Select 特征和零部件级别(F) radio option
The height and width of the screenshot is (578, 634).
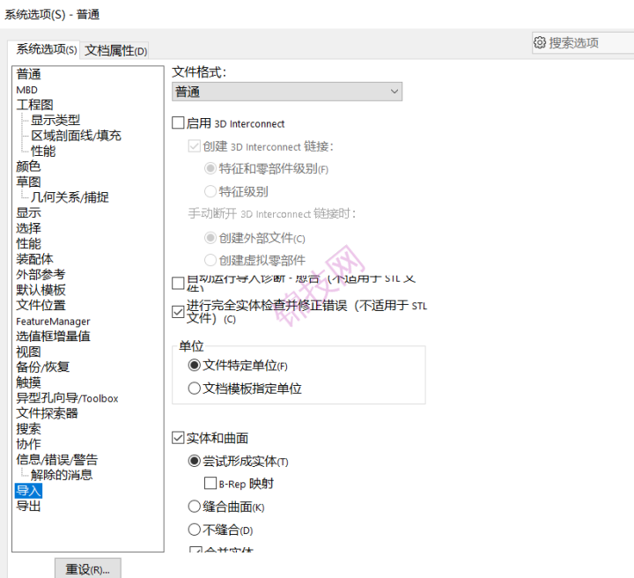[x=210, y=168]
